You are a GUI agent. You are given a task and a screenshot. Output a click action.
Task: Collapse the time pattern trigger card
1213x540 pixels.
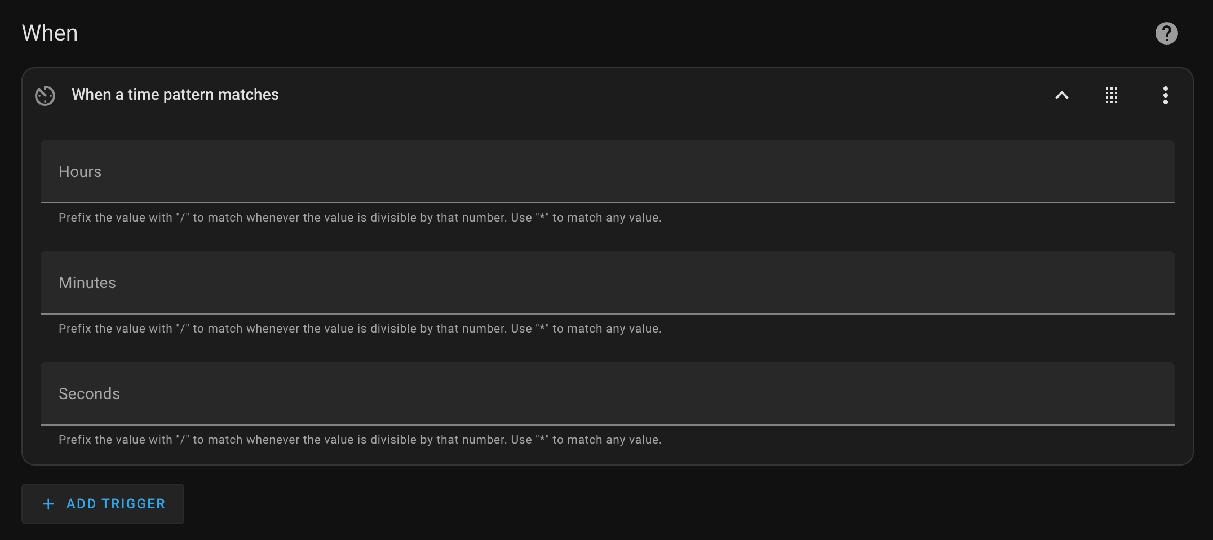(1061, 95)
